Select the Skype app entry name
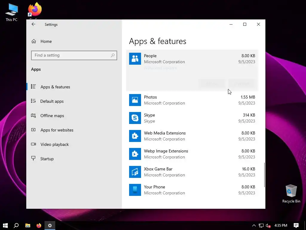Viewport: 306px width, 230px height. click(x=149, y=115)
